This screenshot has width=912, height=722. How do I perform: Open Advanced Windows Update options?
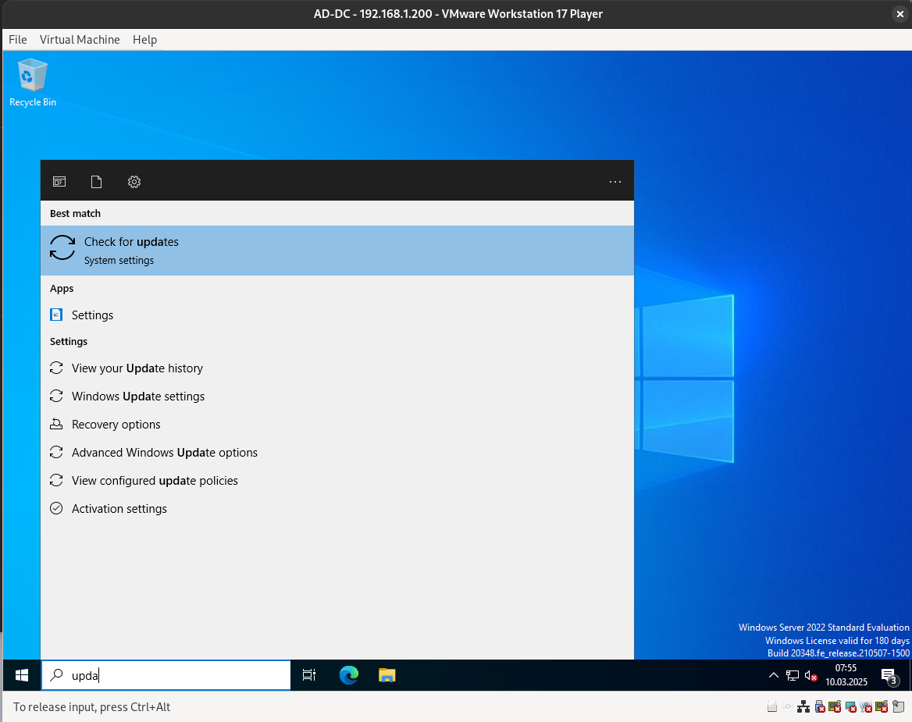[165, 453]
